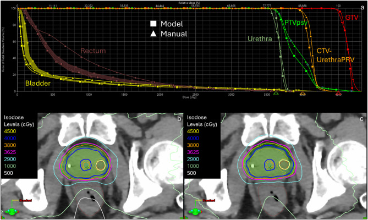Click the 500 isodose level in panel c

pos(191,173)
